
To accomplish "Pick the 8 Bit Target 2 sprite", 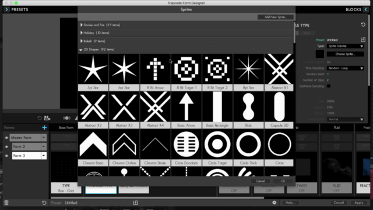I will pos(217,72).
